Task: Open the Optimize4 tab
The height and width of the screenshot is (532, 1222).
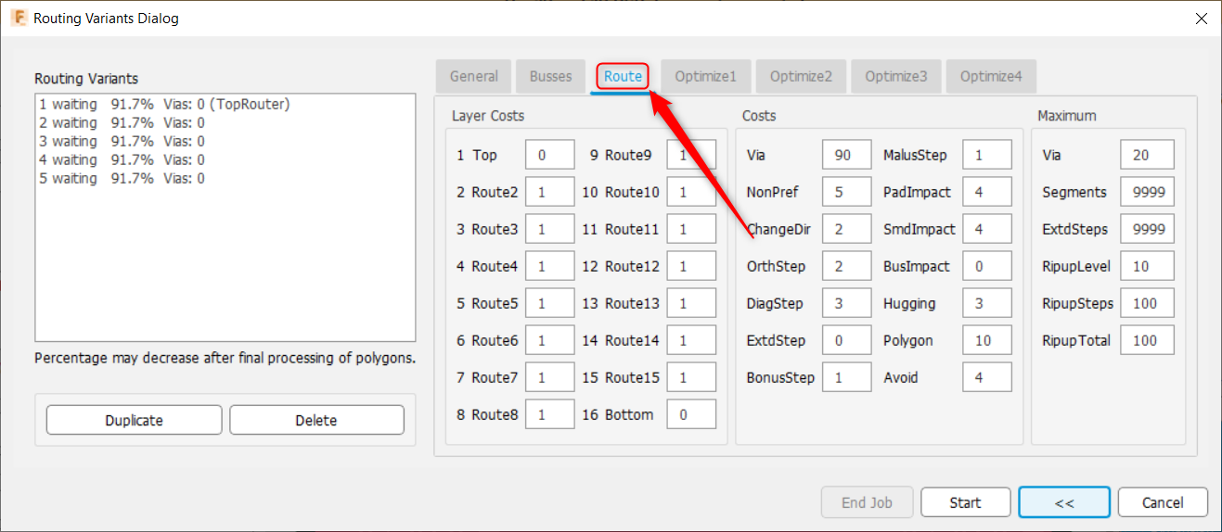Action: pos(991,77)
